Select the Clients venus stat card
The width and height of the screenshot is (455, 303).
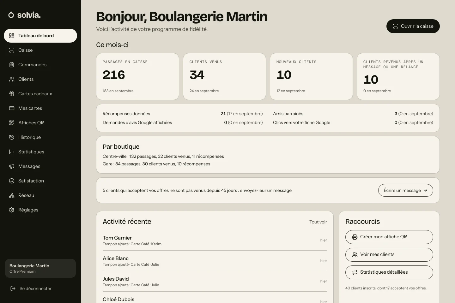click(x=224, y=76)
